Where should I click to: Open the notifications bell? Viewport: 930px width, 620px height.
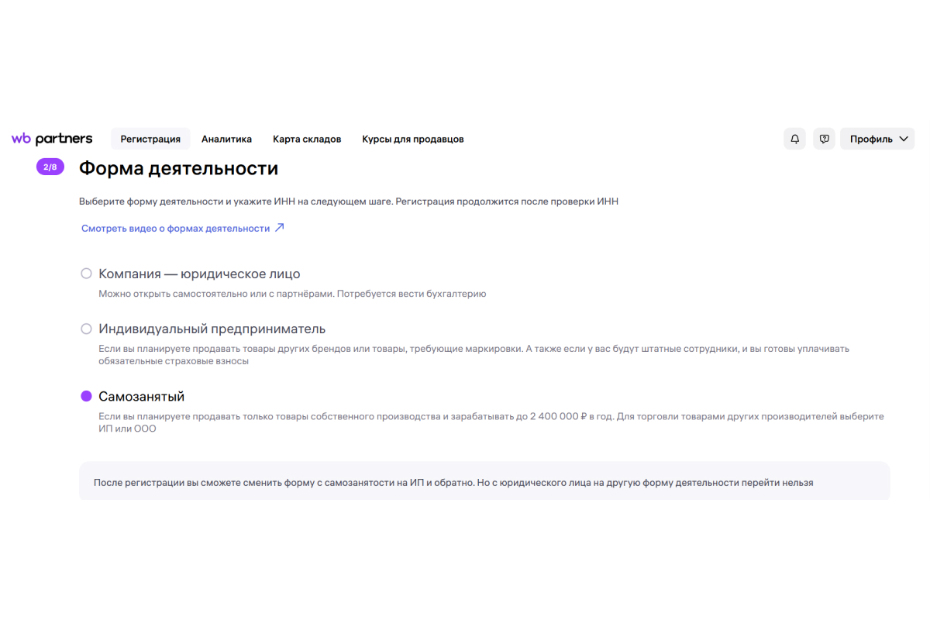point(794,139)
